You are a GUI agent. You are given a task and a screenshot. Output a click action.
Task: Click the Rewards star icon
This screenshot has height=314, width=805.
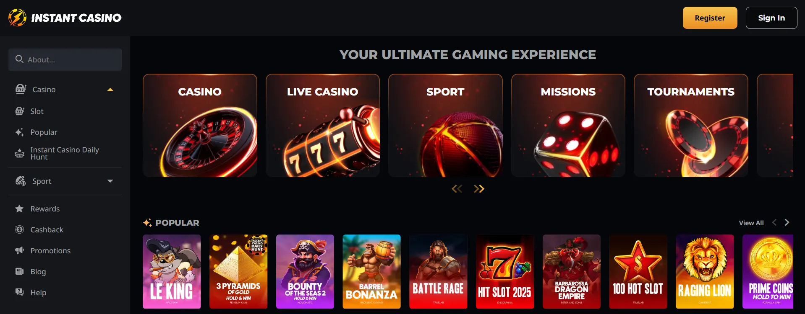click(19, 208)
